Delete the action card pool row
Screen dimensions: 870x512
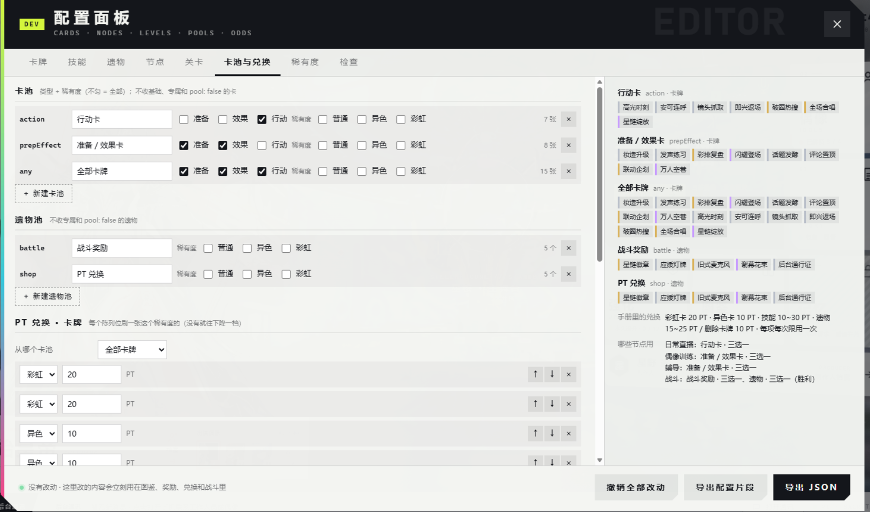tap(569, 119)
